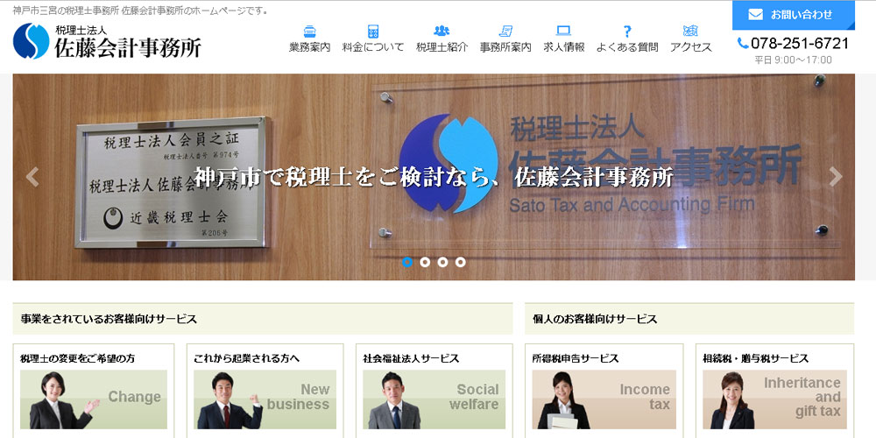Open 所得税申告サービス heading
Image resolution: width=876 pixels, height=438 pixels.
point(576,358)
